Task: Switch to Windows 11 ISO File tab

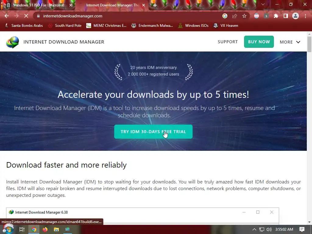Action: click(39, 5)
